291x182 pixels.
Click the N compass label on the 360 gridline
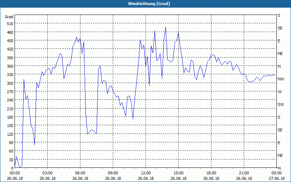(279, 66)
